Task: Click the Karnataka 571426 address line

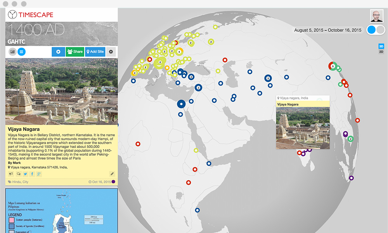Action: 39,167
